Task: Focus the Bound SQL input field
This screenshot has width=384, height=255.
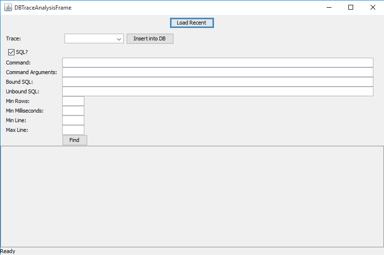Action: coord(218,82)
